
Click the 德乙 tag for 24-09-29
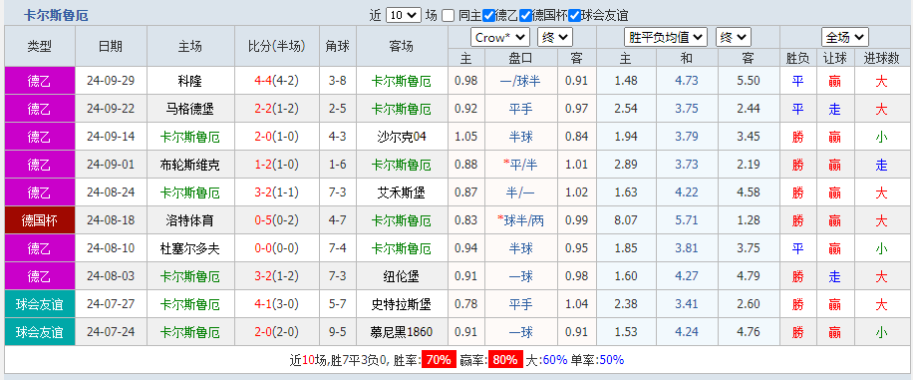[x=40, y=81]
